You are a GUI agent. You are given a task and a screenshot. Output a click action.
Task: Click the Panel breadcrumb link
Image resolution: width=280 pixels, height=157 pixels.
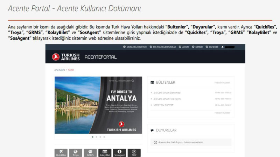(71, 70)
